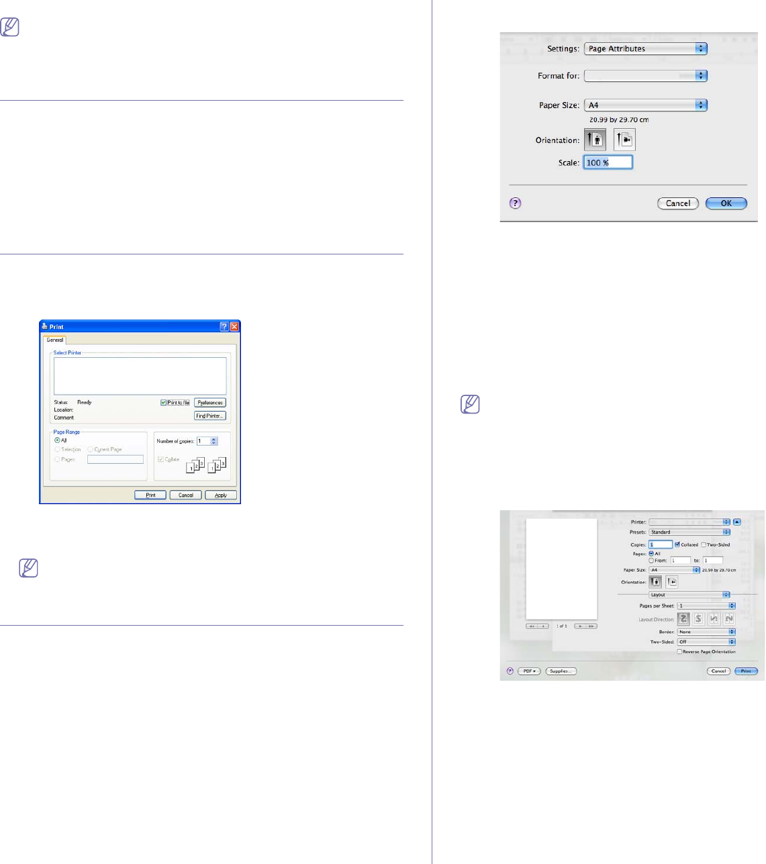Viewport: 766px width, 864px height.
Task: Enable the Two-Sided checkbox next to Collated
Action: tap(704, 544)
